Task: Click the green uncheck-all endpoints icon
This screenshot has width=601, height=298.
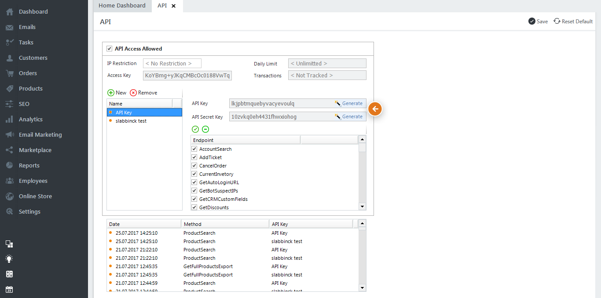Action: (x=205, y=129)
